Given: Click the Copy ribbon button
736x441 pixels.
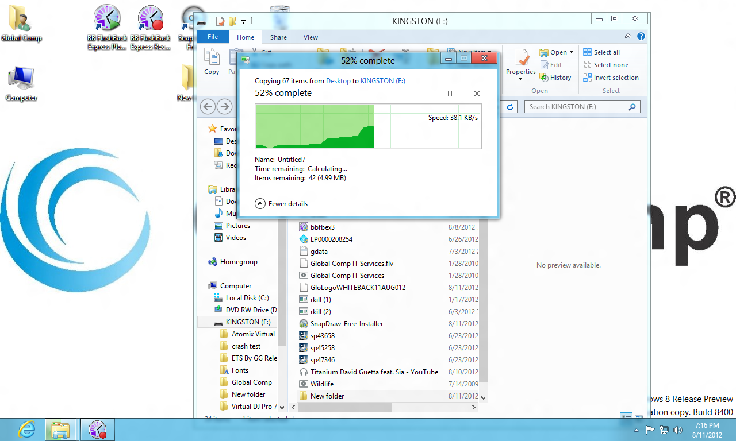Looking at the screenshot, I should tap(212, 61).
